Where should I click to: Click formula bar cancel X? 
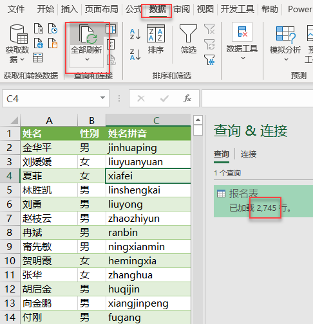tap(141, 98)
